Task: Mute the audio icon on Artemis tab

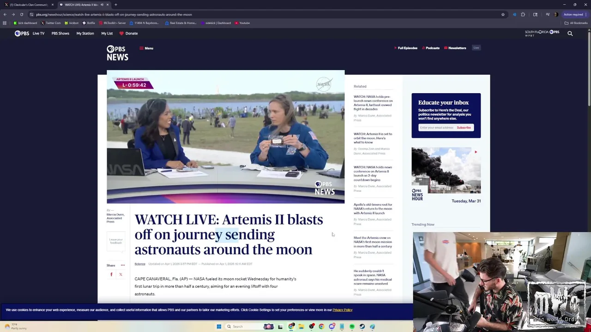Action: click(102, 5)
